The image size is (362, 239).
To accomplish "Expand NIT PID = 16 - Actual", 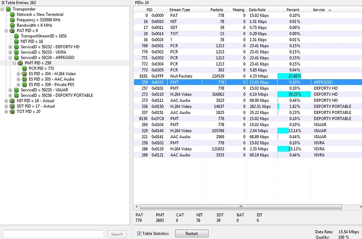I will point(6,101).
